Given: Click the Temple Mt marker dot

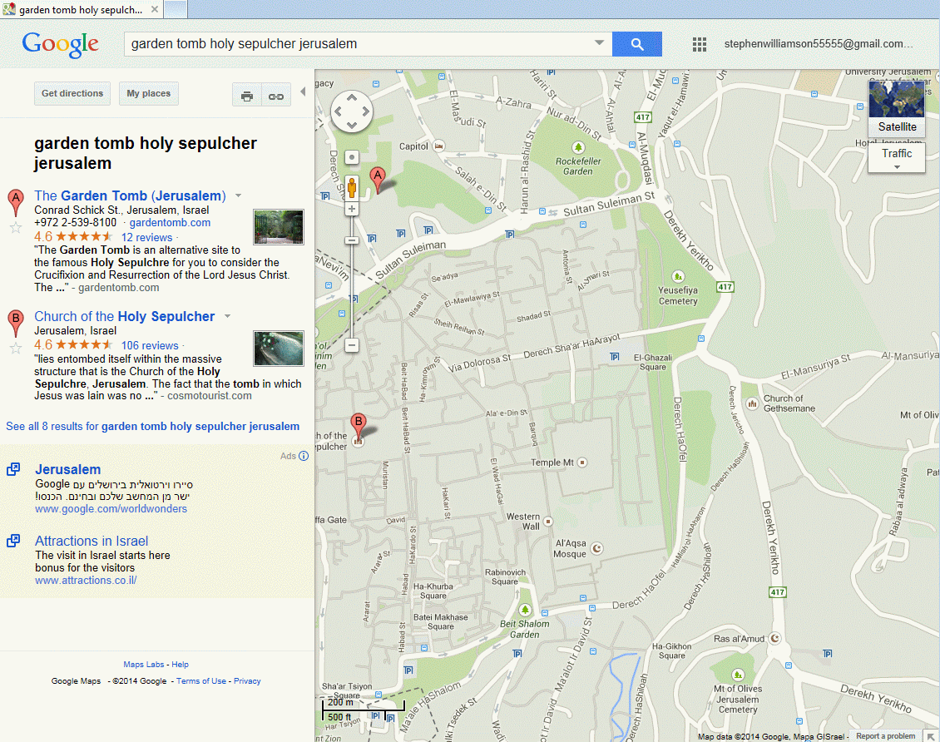Looking at the screenshot, I should [581, 463].
